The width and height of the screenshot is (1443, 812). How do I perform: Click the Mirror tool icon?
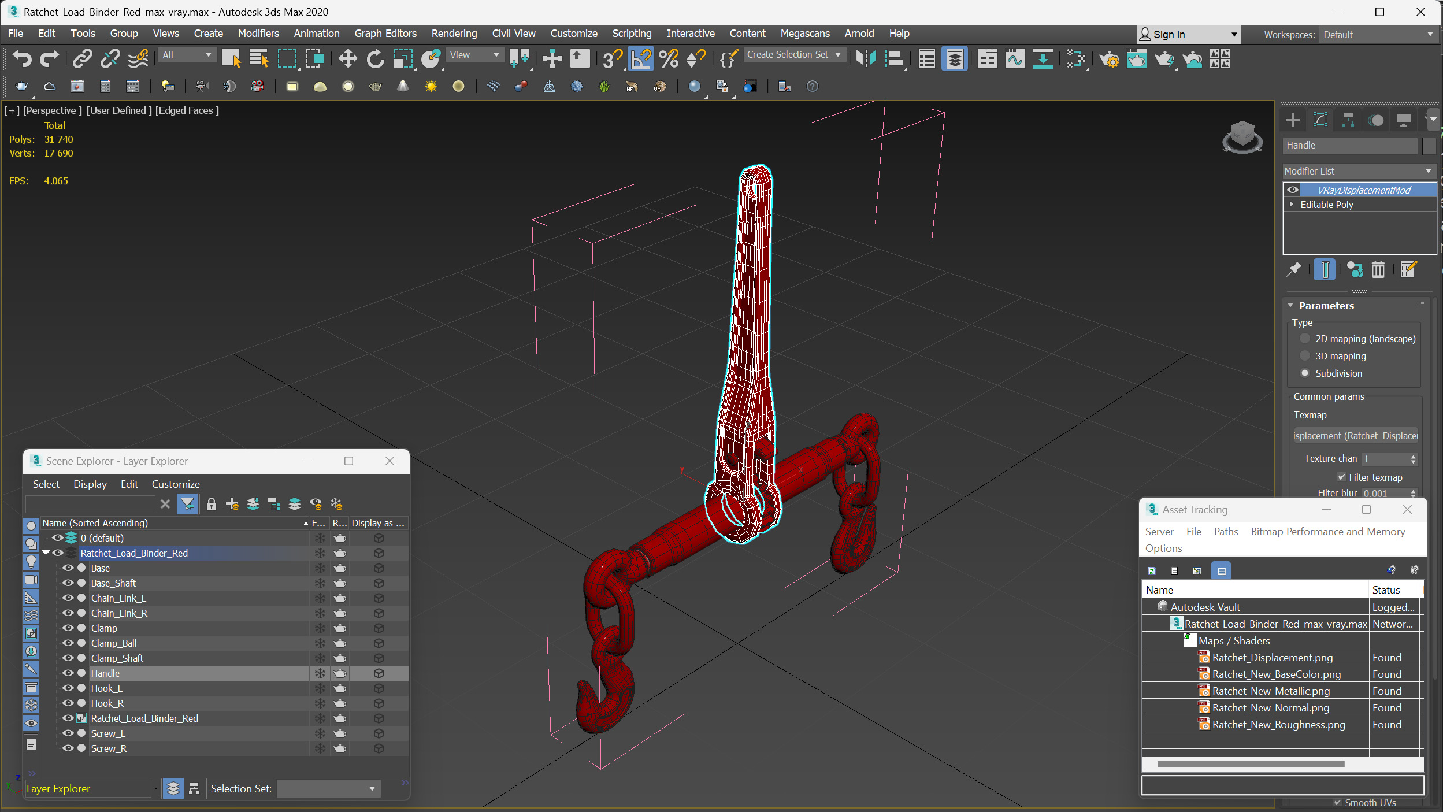coord(866,58)
